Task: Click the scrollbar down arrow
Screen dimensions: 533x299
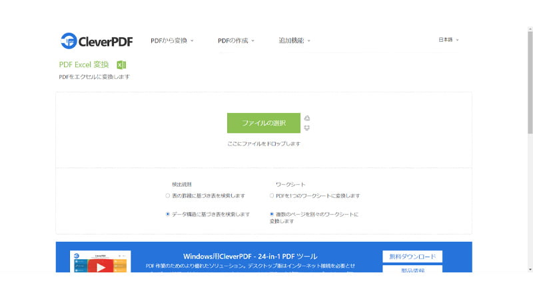Action: (x=530, y=270)
